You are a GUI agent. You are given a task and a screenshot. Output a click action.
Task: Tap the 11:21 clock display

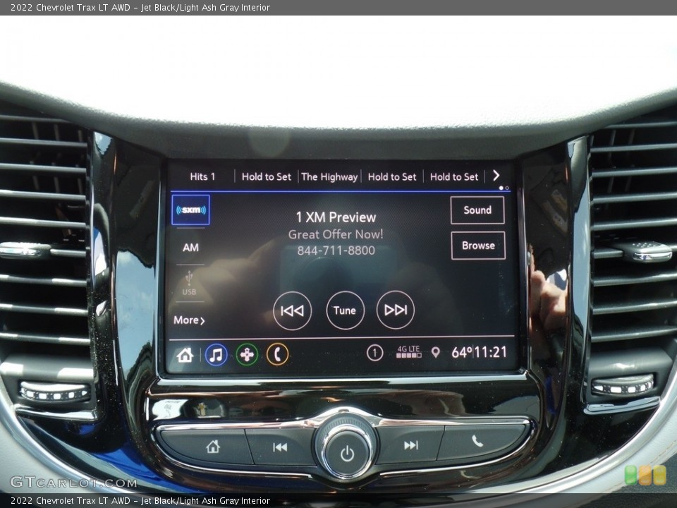click(x=491, y=352)
